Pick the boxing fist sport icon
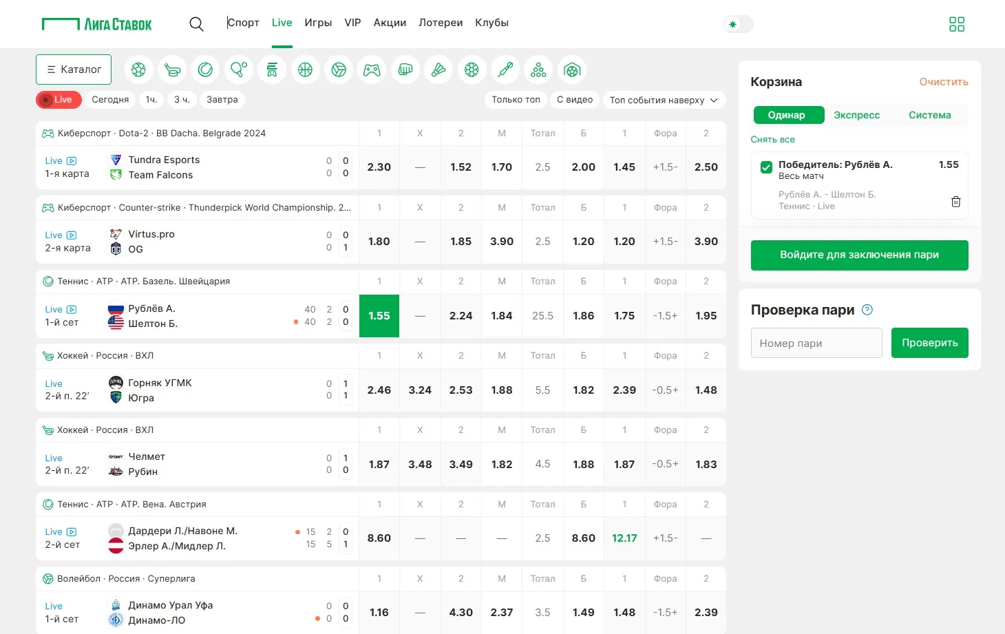The height and width of the screenshot is (634, 1005). [x=405, y=70]
